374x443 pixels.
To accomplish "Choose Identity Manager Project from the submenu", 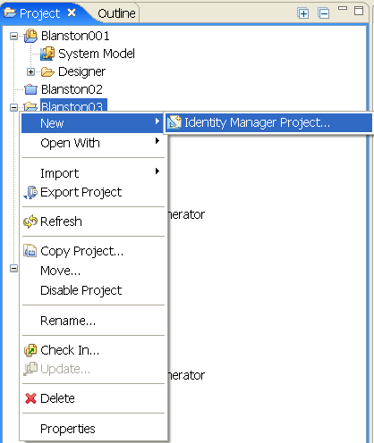I will point(269,122).
